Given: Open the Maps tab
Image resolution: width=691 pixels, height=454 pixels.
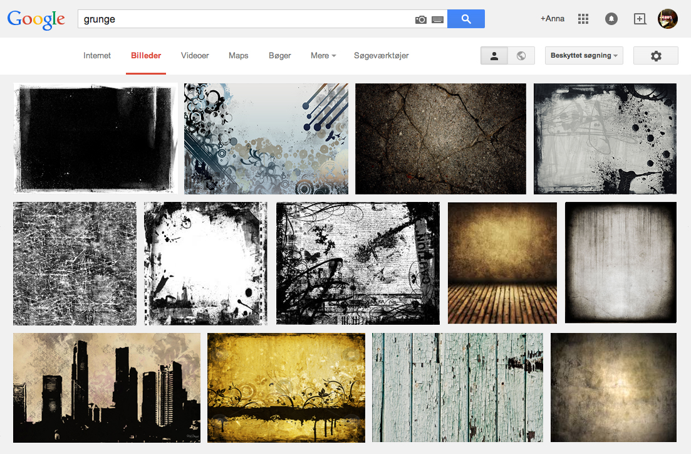Looking at the screenshot, I should click(x=239, y=56).
